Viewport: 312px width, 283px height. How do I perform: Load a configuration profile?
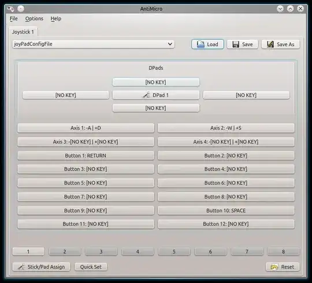(x=207, y=44)
